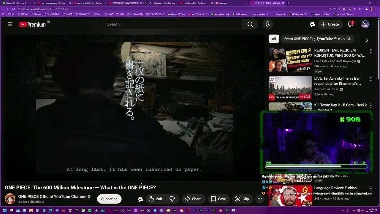Open the GAMES bookmarks folder
This screenshot has height=214, width=380.
pos(67,14)
